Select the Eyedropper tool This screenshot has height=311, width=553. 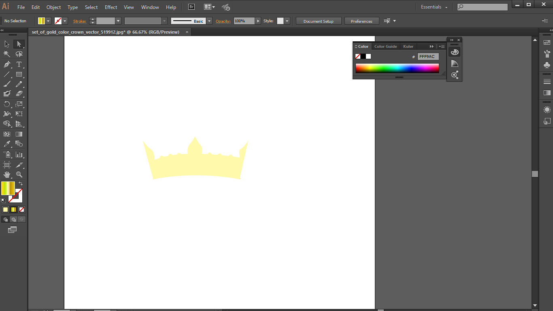[6, 144]
